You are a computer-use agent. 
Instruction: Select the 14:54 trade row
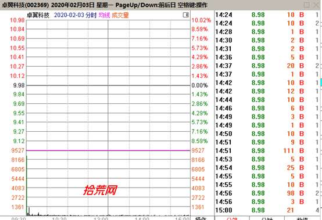[267, 168]
